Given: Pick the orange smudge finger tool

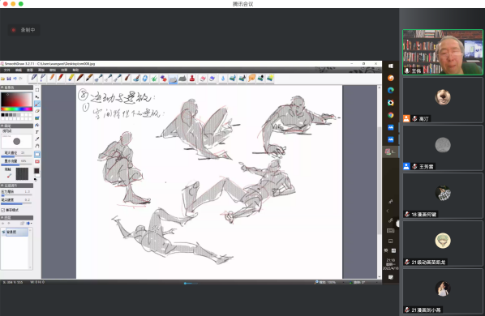Looking at the screenshot, I should pyautogui.click(x=251, y=79).
